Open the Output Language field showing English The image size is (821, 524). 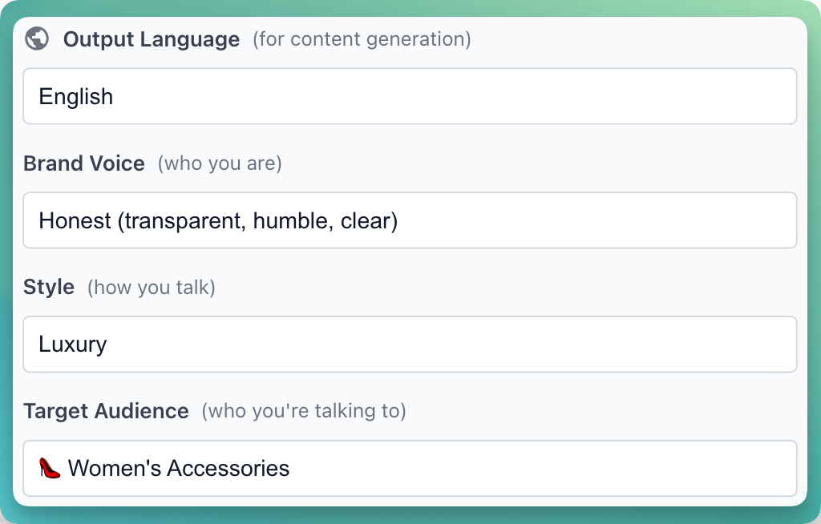(410, 96)
